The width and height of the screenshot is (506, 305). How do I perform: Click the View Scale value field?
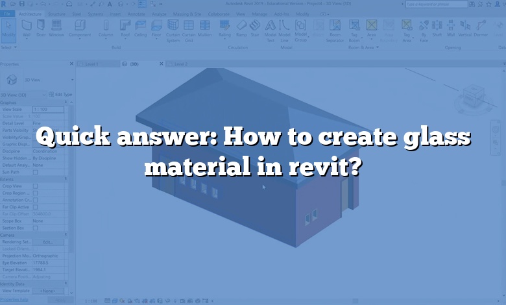click(49, 109)
